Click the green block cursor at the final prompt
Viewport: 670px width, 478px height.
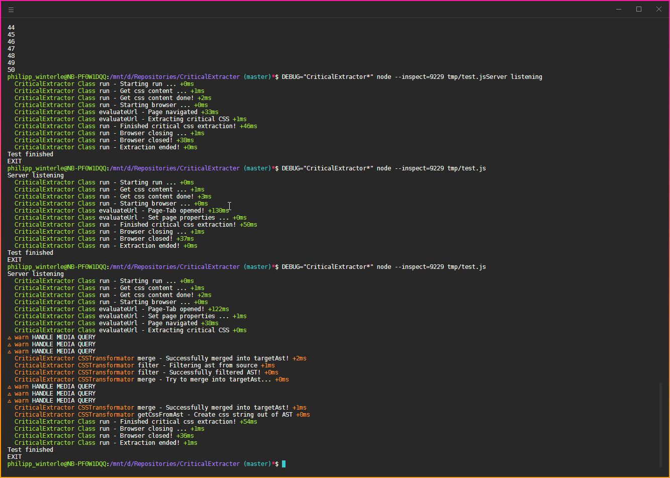tap(284, 463)
